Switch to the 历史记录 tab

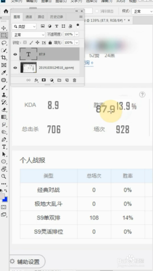pos(57,17)
